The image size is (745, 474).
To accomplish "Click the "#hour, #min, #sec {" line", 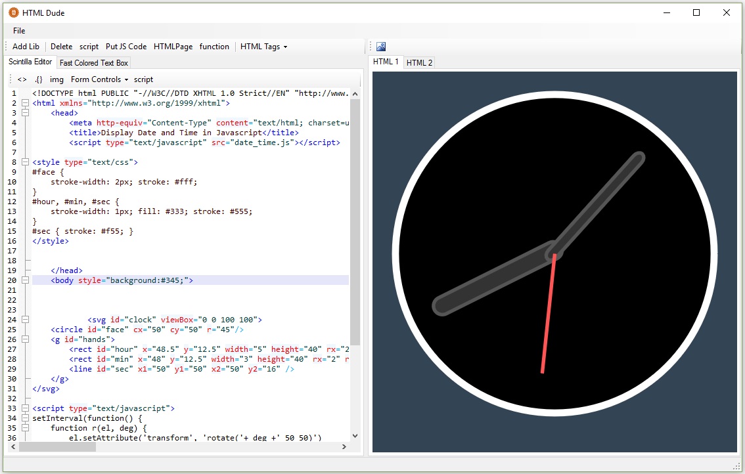I will click(x=76, y=202).
